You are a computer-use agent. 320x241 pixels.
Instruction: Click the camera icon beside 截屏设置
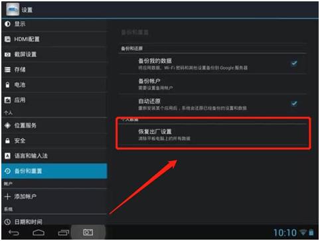pos(7,54)
